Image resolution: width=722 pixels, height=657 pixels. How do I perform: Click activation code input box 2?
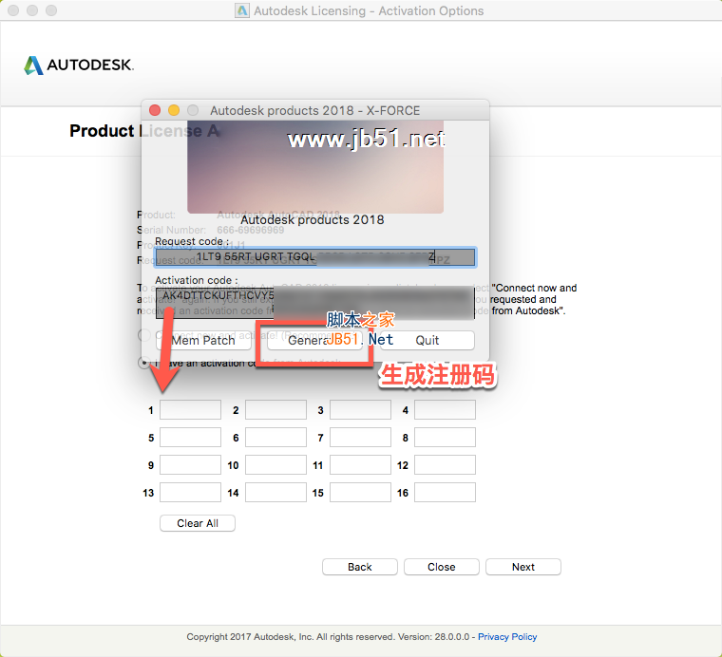click(x=275, y=409)
